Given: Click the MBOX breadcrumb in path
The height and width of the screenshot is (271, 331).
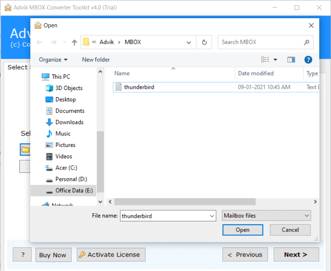Looking at the screenshot, I should click(x=133, y=42).
